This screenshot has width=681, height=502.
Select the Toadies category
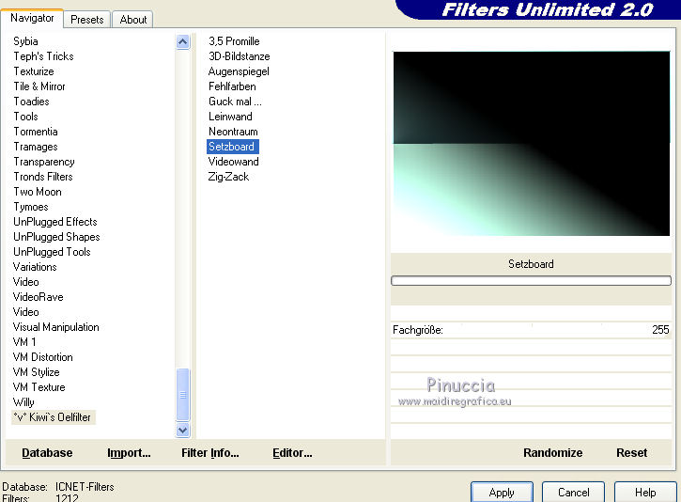[31, 102]
